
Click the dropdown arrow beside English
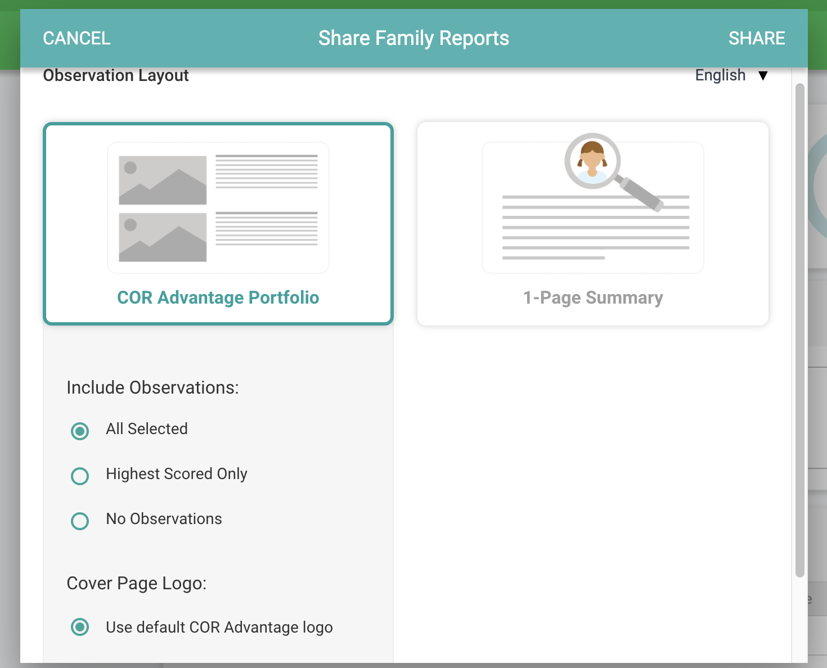tap(763, 76)
